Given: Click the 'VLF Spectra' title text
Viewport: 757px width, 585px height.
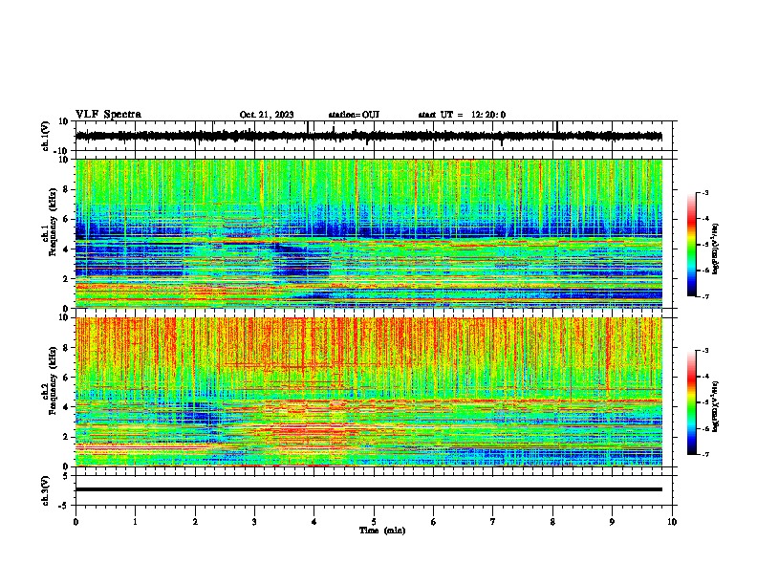Looking at the screenshot, I should pyautogui.click(x=108, y=115).
